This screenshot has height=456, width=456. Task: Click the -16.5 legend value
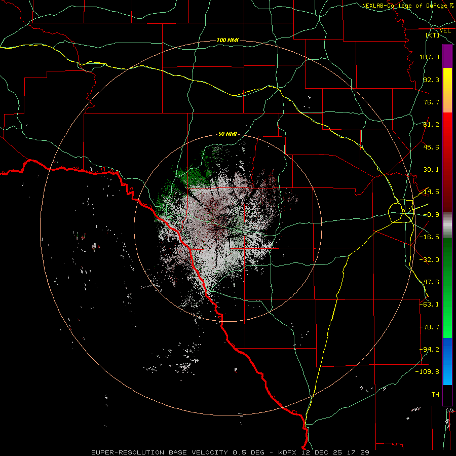(x=429, y=237)
